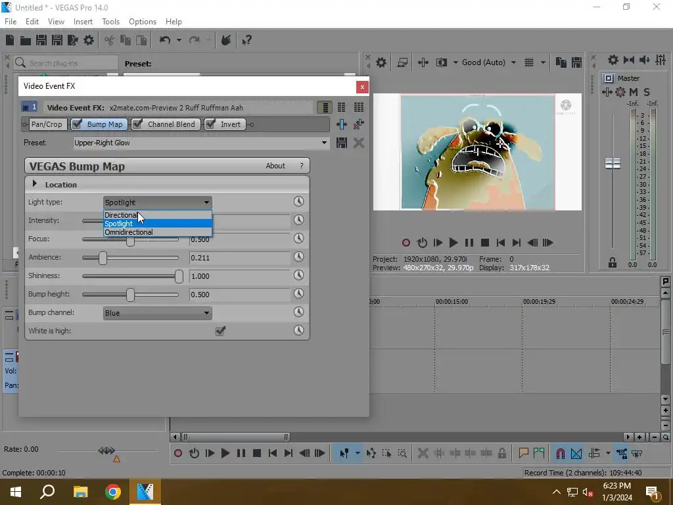
Task: Click Pause in the timeline transport bar
Action: [241, 453]
